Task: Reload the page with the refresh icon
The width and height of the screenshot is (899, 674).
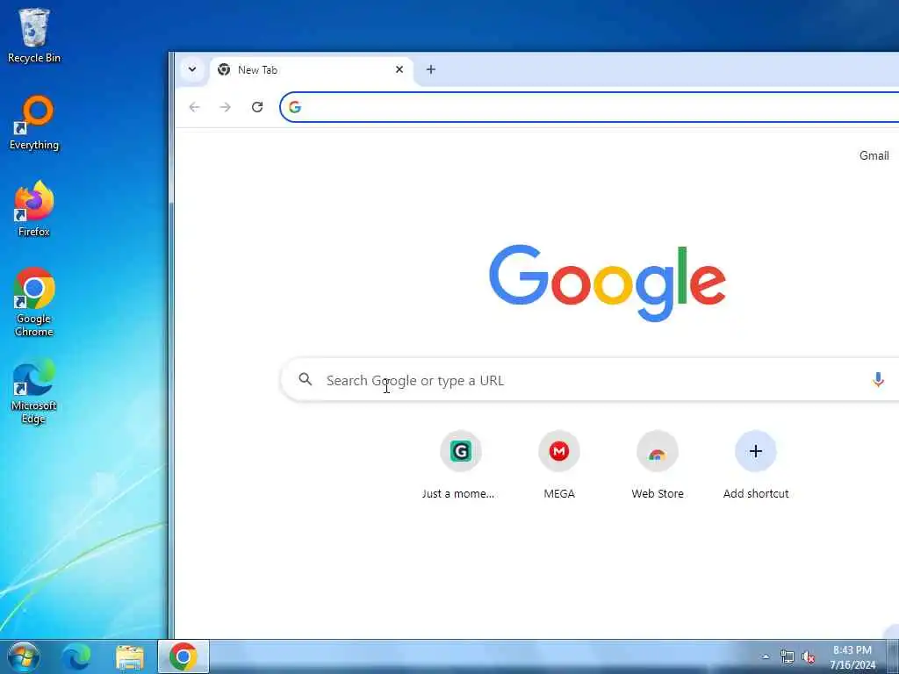Action: 257,106
